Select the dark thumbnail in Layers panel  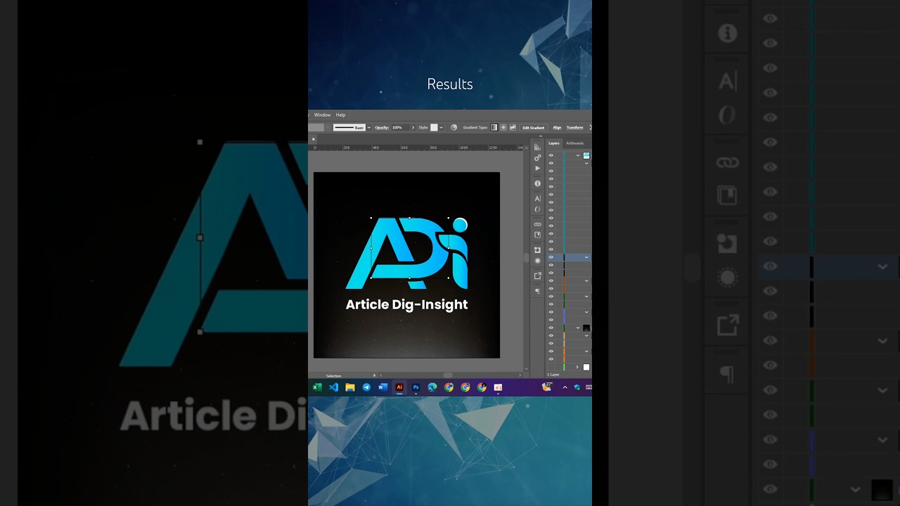[x=586, y=327]
